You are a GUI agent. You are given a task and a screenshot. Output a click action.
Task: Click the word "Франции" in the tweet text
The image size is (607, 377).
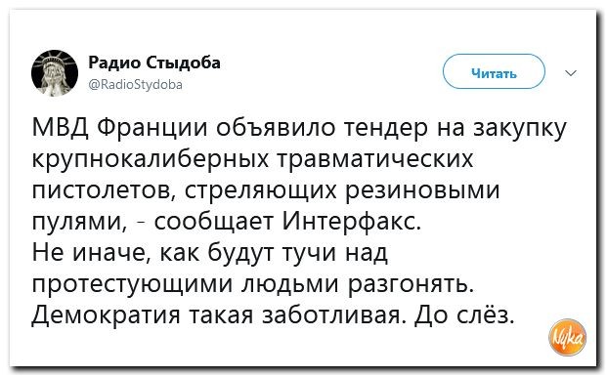(152, 129)
